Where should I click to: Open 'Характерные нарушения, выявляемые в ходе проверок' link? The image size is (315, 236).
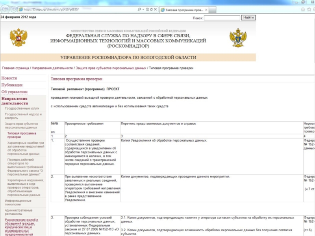point(25,188)
